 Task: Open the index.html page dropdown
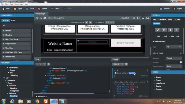coord(125,18)
